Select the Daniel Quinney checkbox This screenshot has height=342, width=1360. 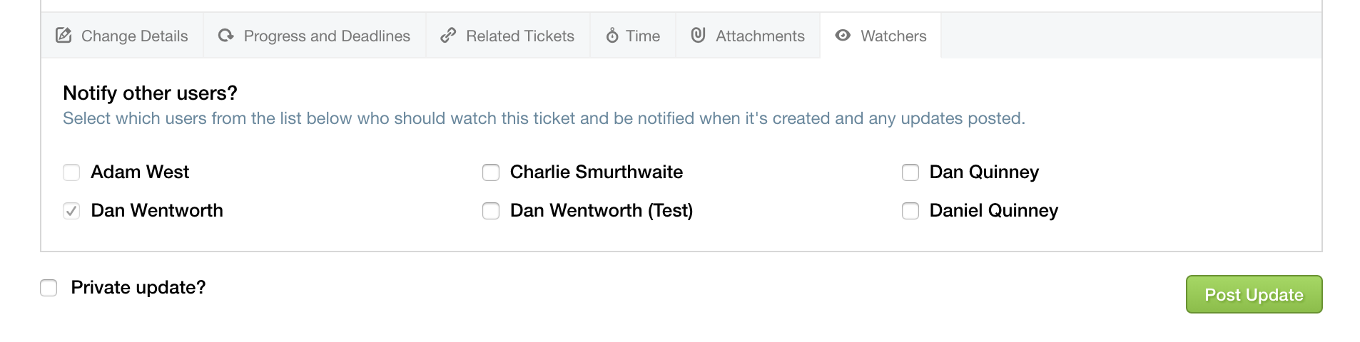[910, 211]
